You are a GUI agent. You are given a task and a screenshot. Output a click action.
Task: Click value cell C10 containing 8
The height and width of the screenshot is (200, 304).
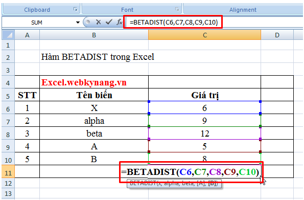coord(204,159)
